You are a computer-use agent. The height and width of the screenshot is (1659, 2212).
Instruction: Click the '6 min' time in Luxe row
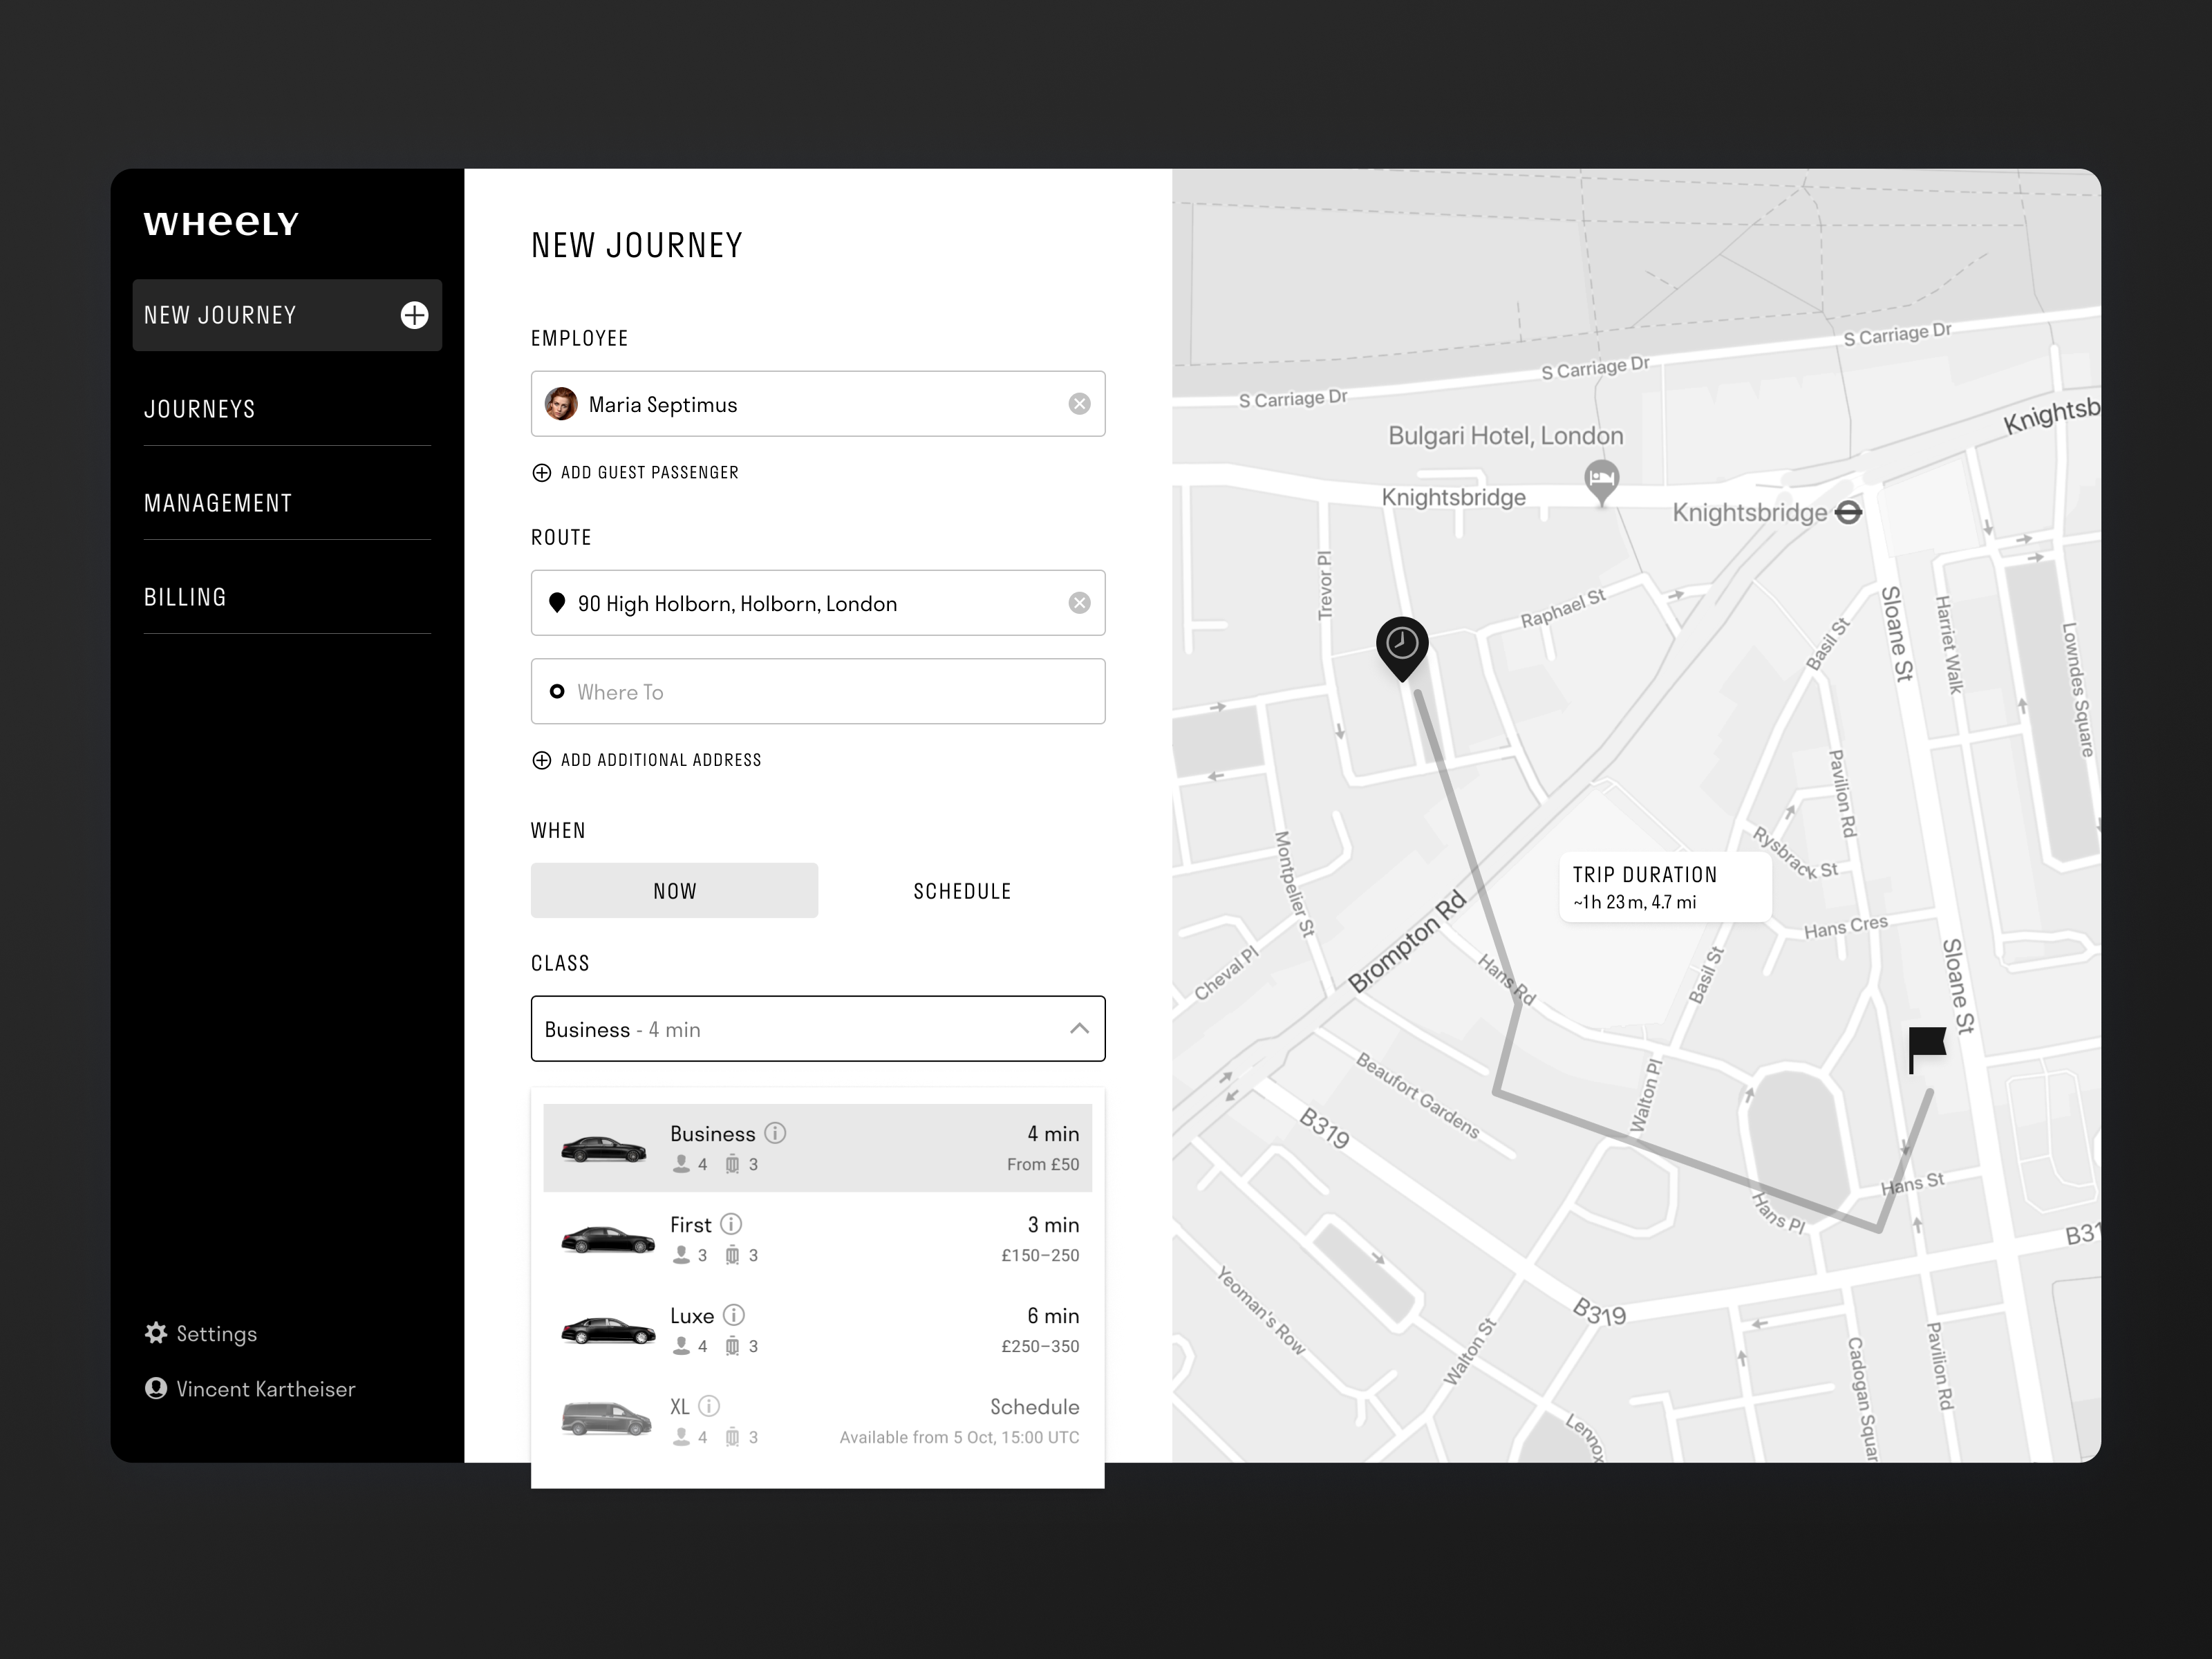[1053, 1315]
